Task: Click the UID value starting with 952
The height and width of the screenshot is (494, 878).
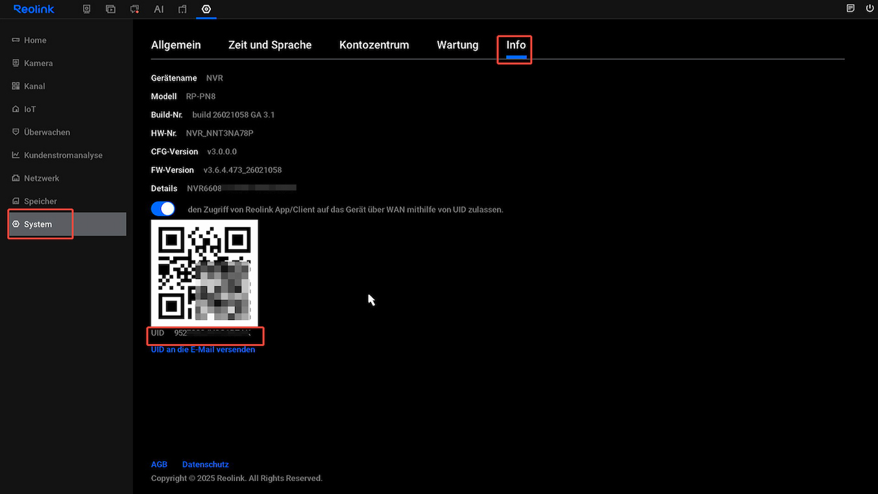Action: 212,333
